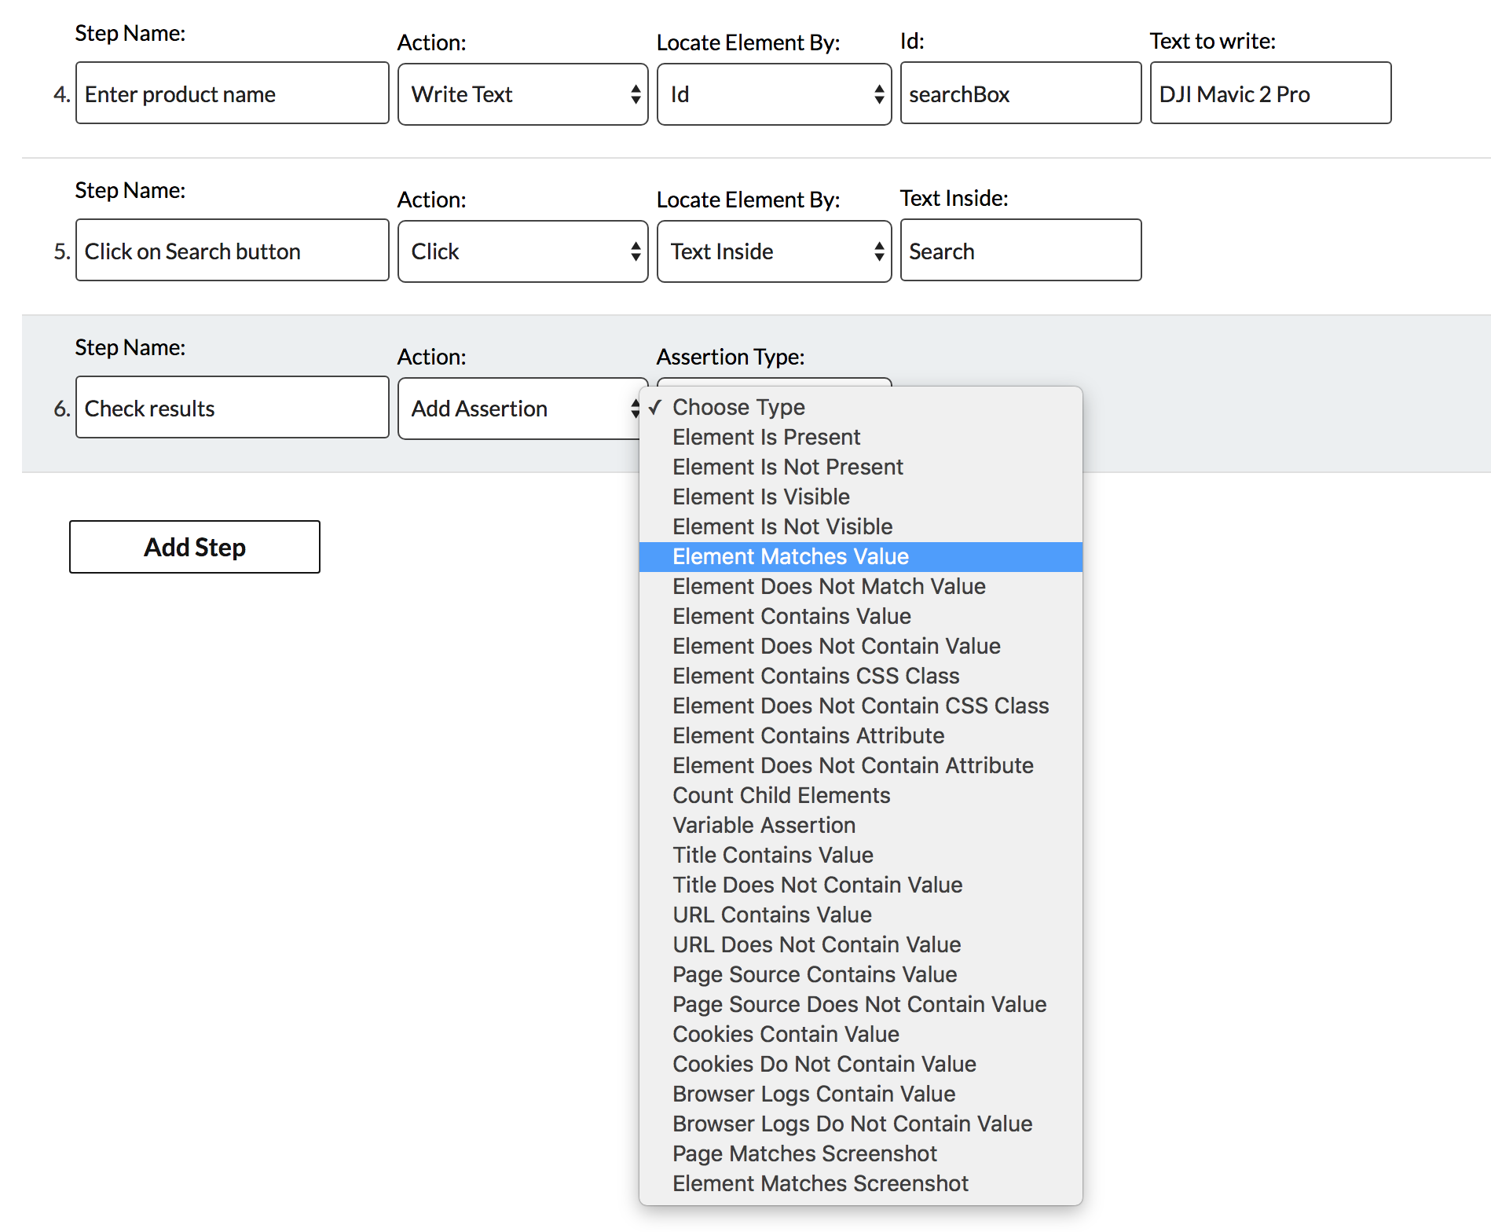Select 'Count Child Elements' option

860,795
